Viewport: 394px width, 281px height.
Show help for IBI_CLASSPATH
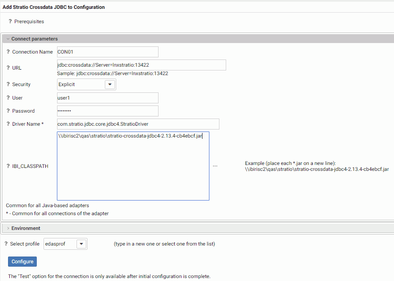(8, 166)
